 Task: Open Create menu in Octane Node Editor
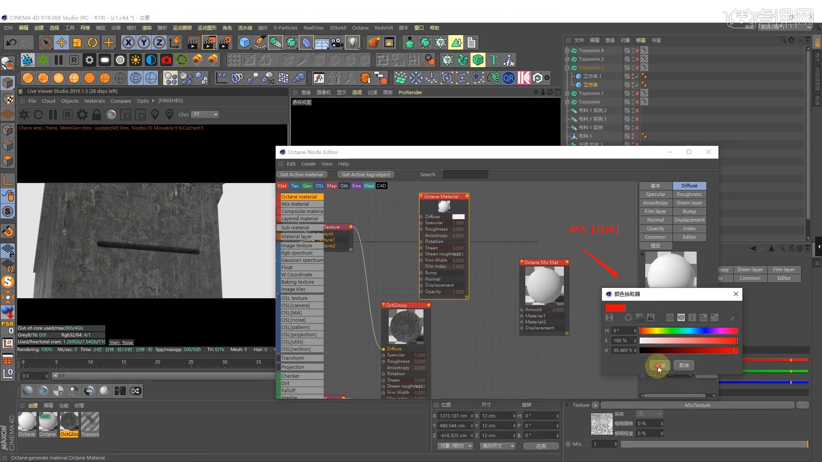pos(308,164)
